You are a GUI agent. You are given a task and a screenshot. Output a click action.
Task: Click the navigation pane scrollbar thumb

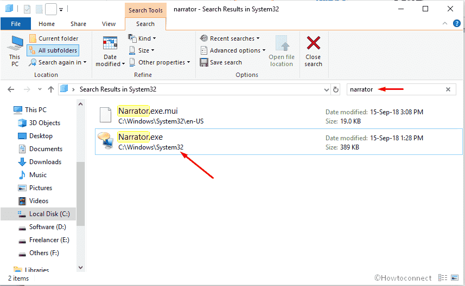[x=80, y=193]
